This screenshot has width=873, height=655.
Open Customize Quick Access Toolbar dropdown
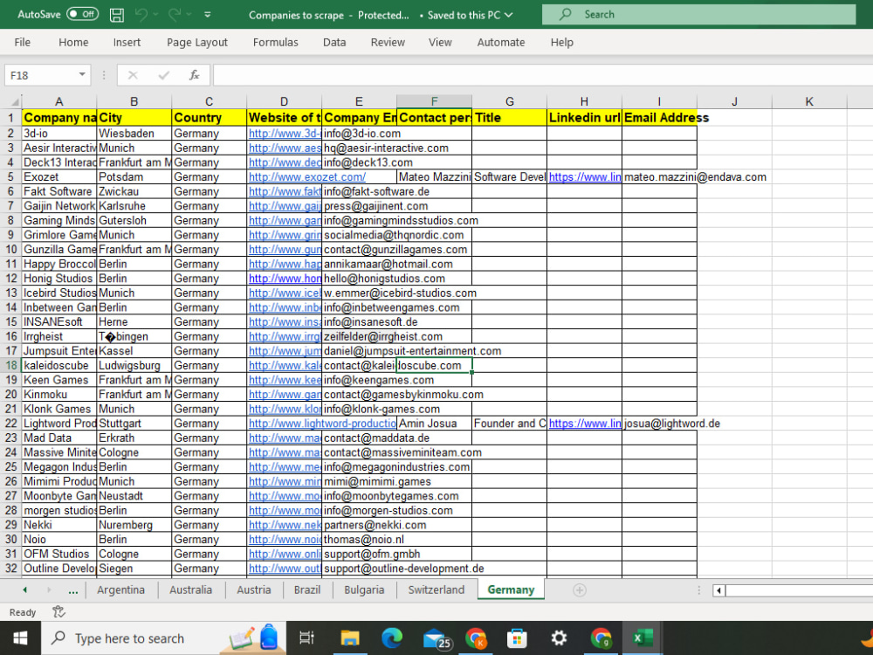coord(207,15)
